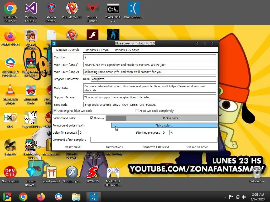The width and height of the screenshot is (270, 202).
Task: Show hidden tray icons arrow
Action: tap(225, 197)
